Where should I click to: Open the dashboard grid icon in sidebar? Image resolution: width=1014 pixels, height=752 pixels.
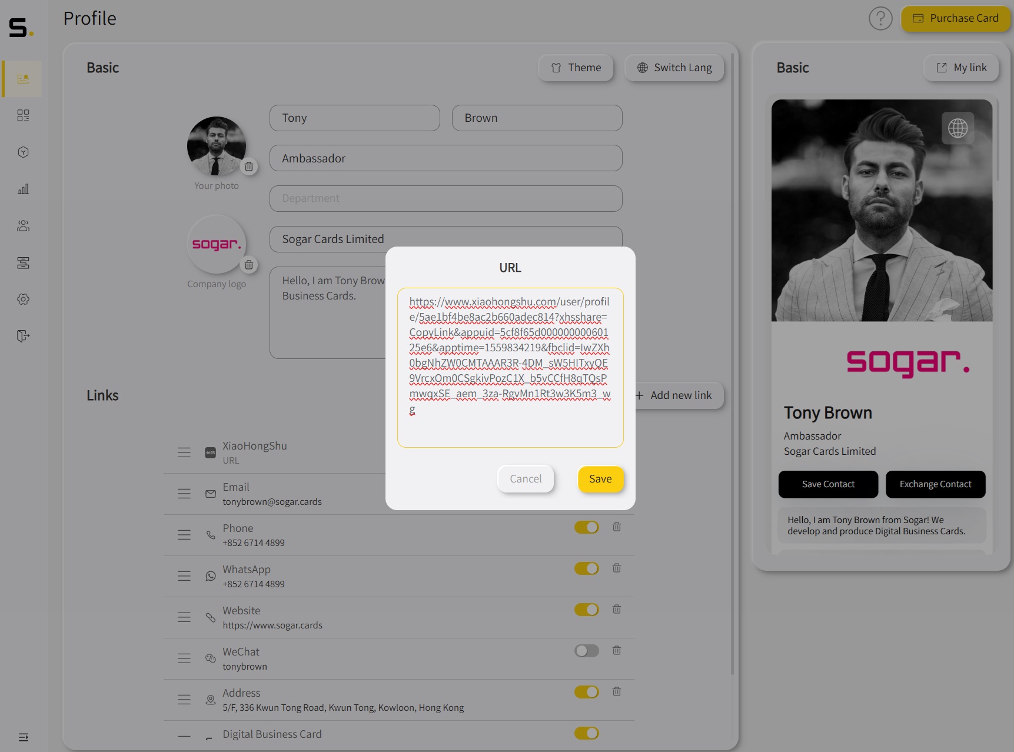(23, 115)
